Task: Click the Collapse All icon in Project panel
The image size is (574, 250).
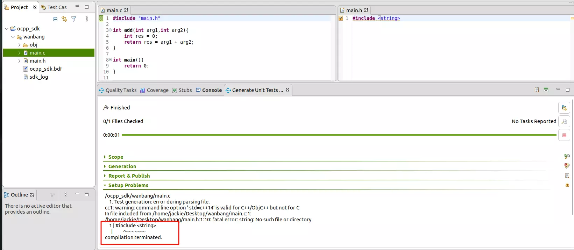Action: click(x=55, y=19)
